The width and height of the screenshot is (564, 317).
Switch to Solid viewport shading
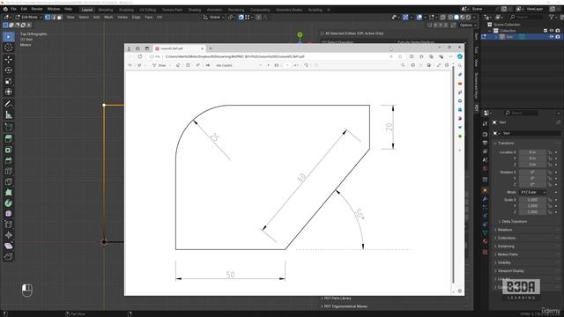[x=456, y=17]
